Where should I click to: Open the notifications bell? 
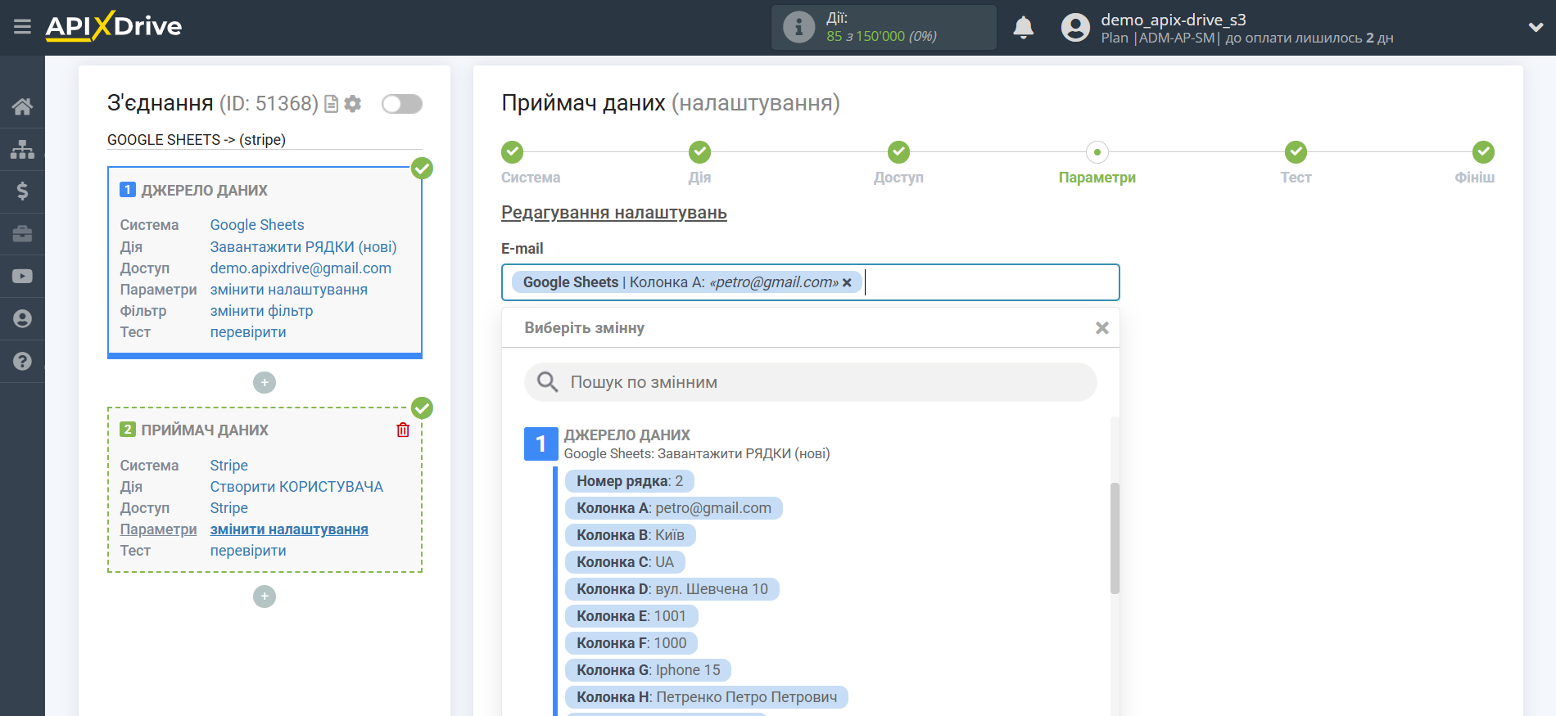tap(1023, 28)
